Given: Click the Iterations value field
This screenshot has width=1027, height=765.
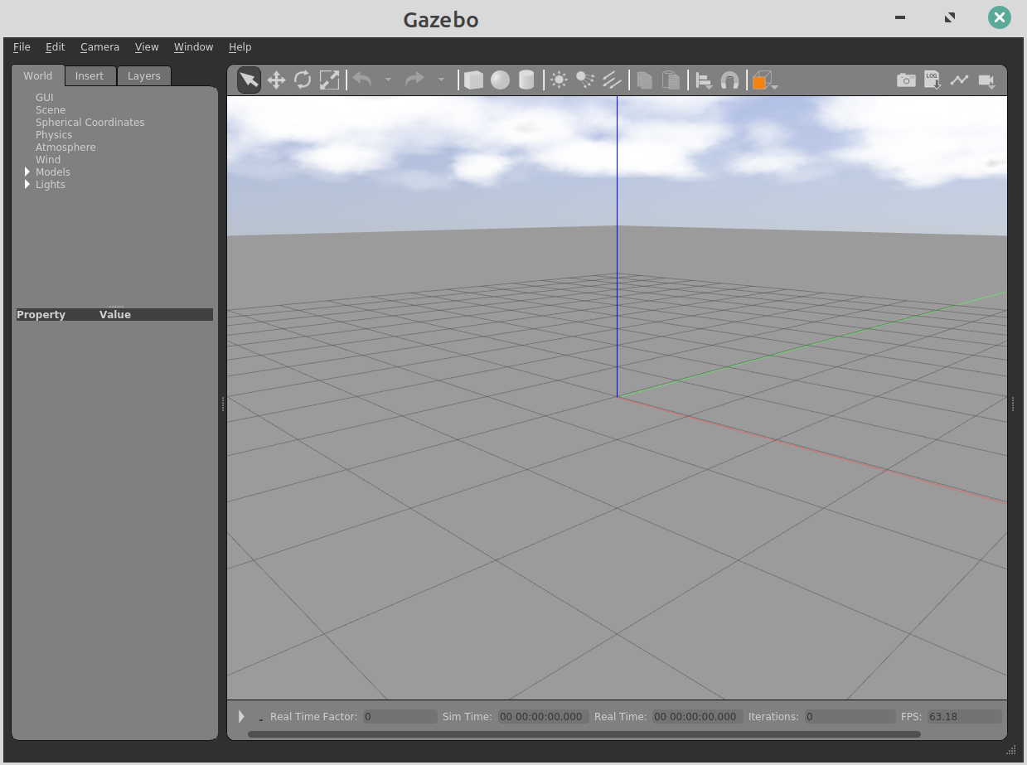Looking at the screenshot, I should point(849,716).
